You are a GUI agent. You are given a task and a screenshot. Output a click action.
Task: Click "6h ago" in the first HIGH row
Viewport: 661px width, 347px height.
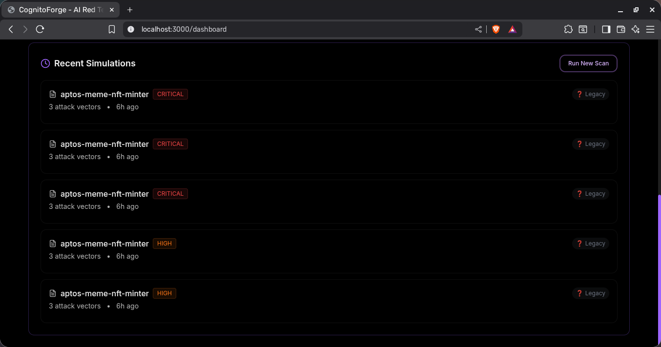point(127,256)
